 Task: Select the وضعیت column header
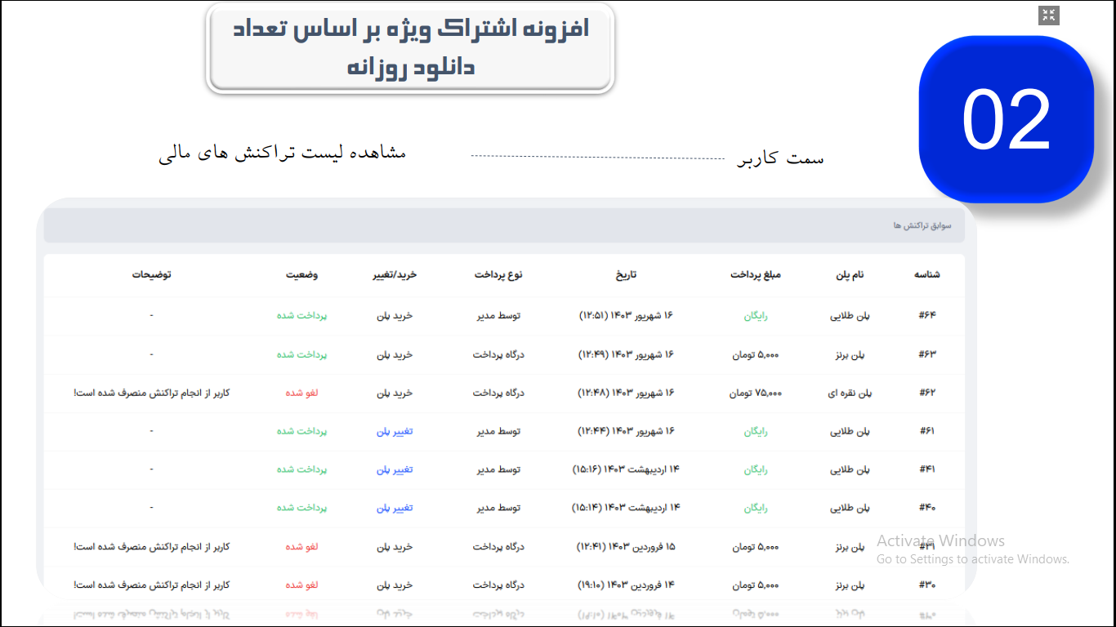point(301,275)
